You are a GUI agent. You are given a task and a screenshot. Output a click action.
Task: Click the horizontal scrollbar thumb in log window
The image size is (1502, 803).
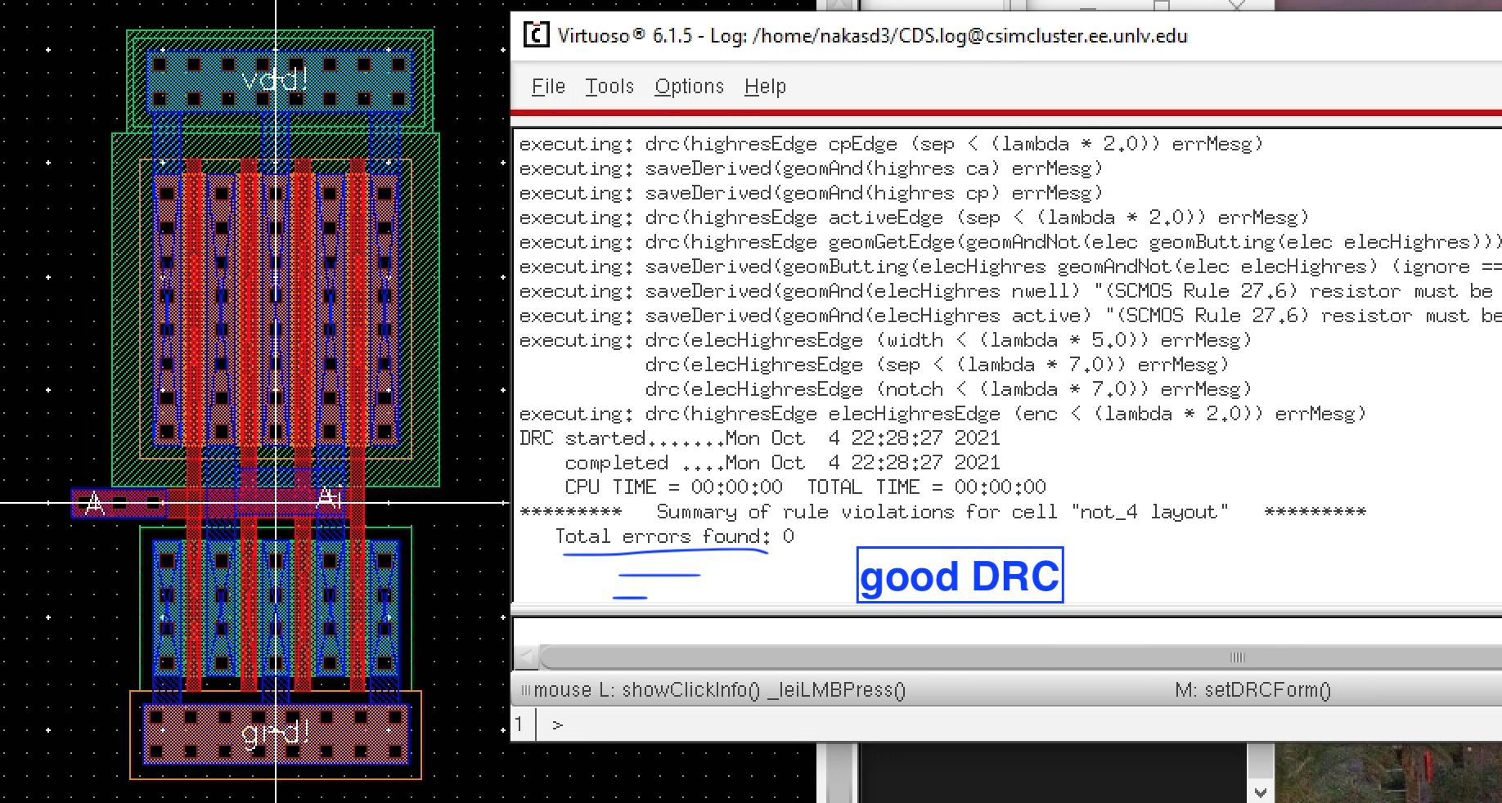1021,657
